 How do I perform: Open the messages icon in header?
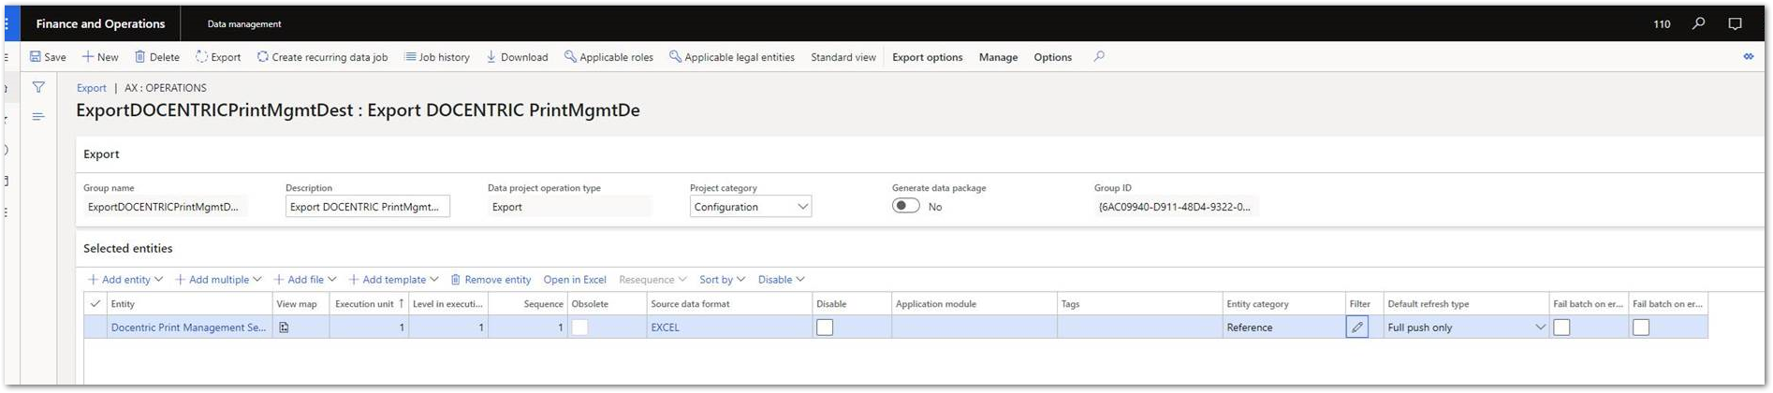(1735, 24)
